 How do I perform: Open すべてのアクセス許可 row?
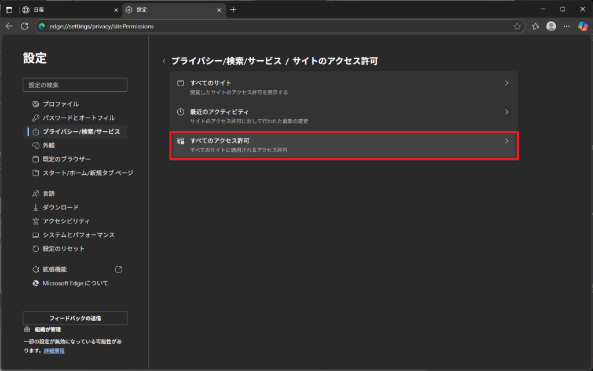click(x=343, y=145)
